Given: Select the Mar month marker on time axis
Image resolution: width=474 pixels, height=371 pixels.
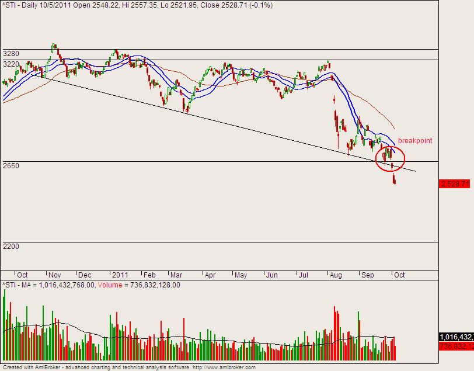Looking at the screenshot, I should point(177,275).
